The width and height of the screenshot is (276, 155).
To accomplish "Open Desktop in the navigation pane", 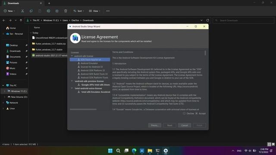I will click(14, 45).
